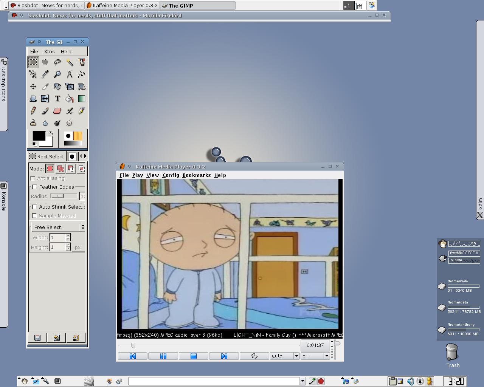
Task: Open Kaffeine's File menu
Action: pyautogui.click(x=124, y=175)
